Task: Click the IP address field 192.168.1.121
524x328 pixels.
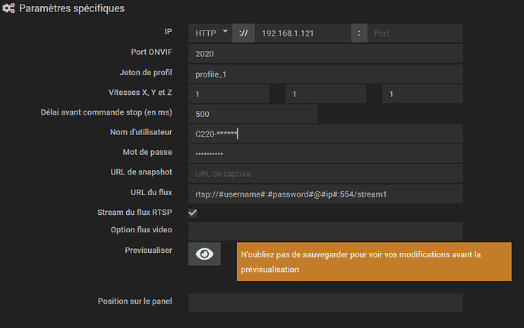Action: [303, 33]
